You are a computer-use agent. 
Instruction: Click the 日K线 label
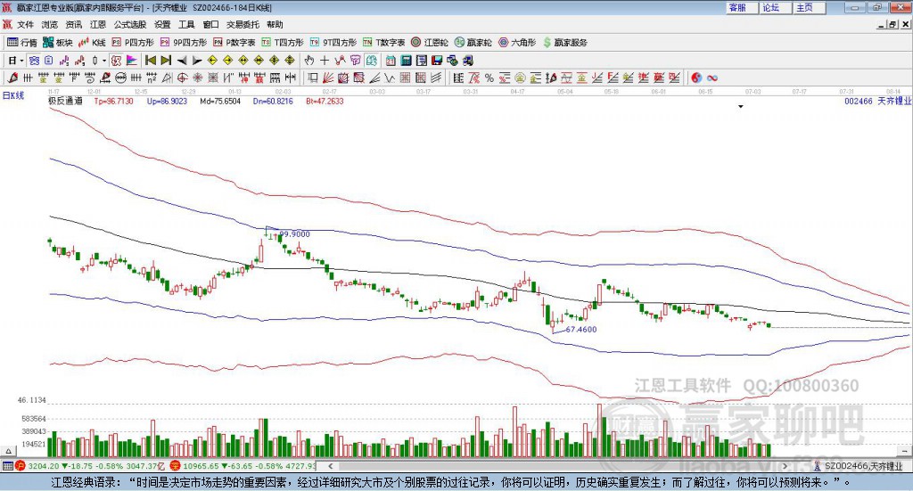point(13,95)
